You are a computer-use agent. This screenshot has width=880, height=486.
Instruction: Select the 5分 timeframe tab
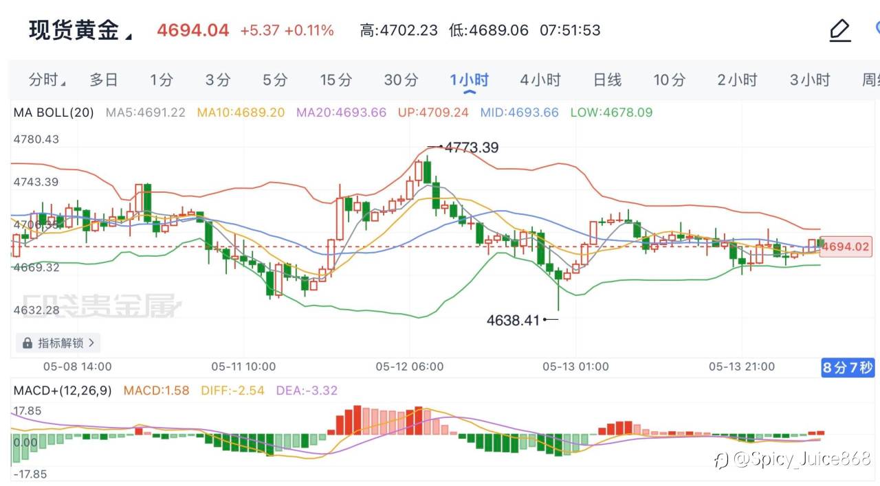pos(275,80)
